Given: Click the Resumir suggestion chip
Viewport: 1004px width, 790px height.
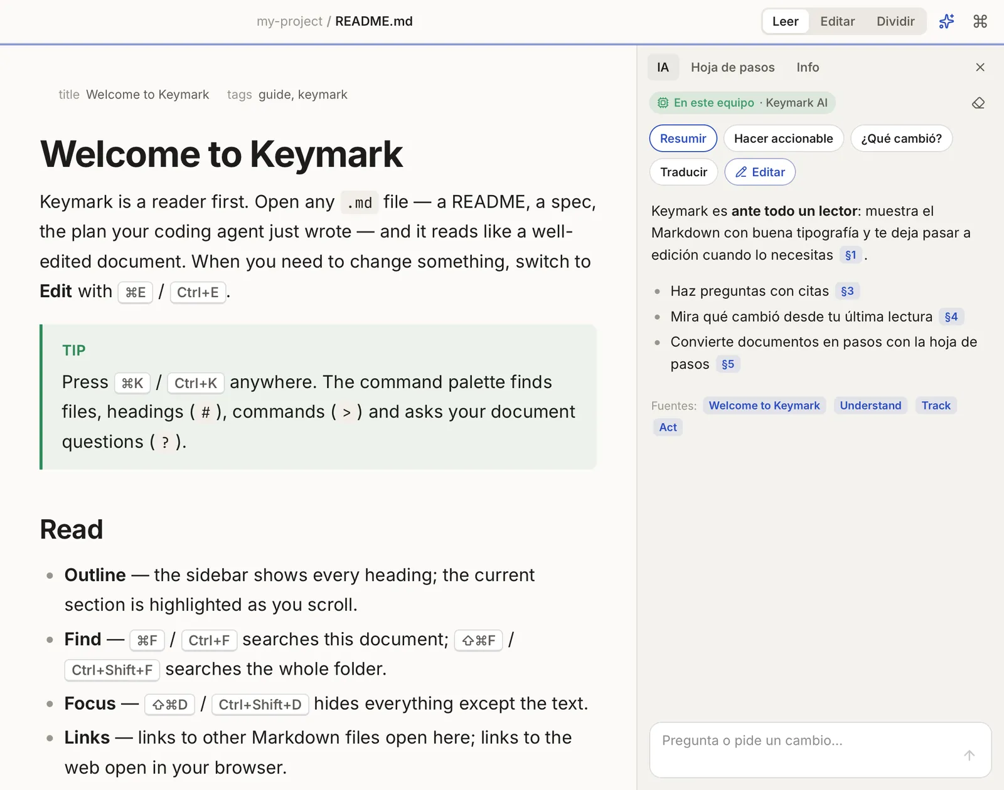Looking at the screenshot, I should point(683,139).
